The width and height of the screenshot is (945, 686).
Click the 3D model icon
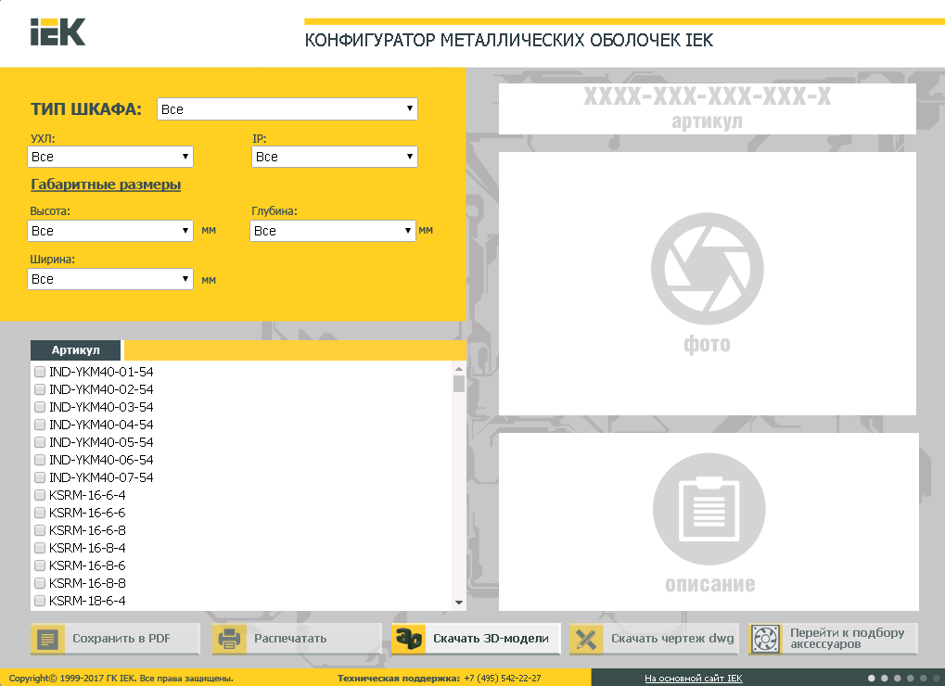coord(408,639)
